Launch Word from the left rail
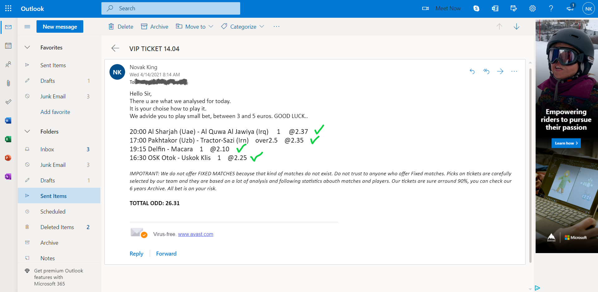 tap(8, 120)
